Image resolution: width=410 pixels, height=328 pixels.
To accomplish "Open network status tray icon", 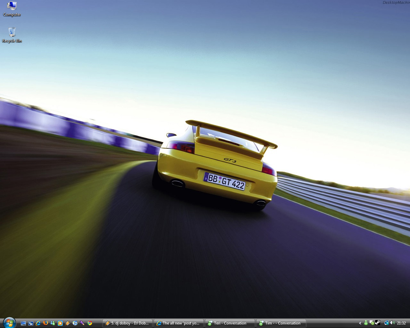I will pos(387,323).
